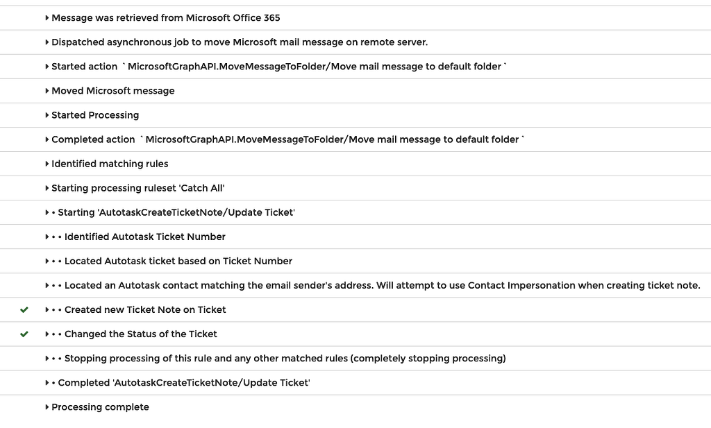
Task: Open details of the MoveMessageToFolder started action
Action: click(x=47, y=66)
